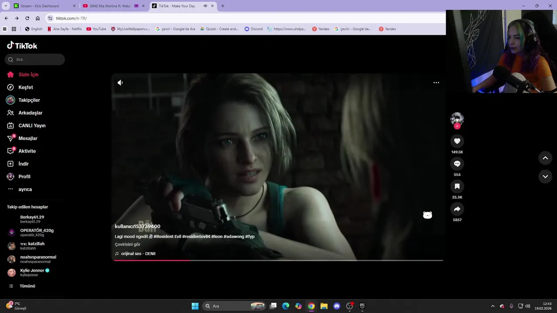Open the Discord bookmark
The image size is (557, 313).
tap(254, 29)
